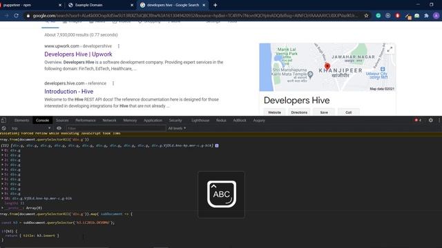The image size is (442, 248).
Task: Open DevTools settings gear
Action: tap(430, 120)
